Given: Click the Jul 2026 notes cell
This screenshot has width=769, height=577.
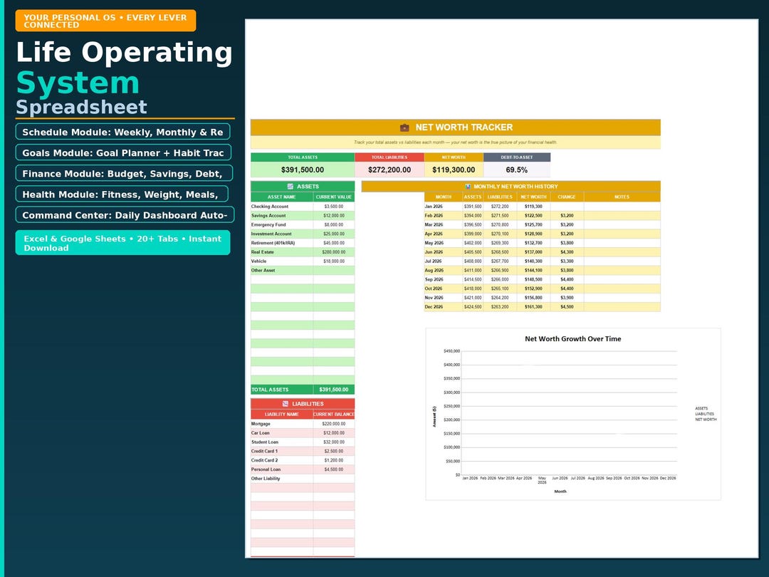Looking at the screenshot, I should [x=622, y=261].
